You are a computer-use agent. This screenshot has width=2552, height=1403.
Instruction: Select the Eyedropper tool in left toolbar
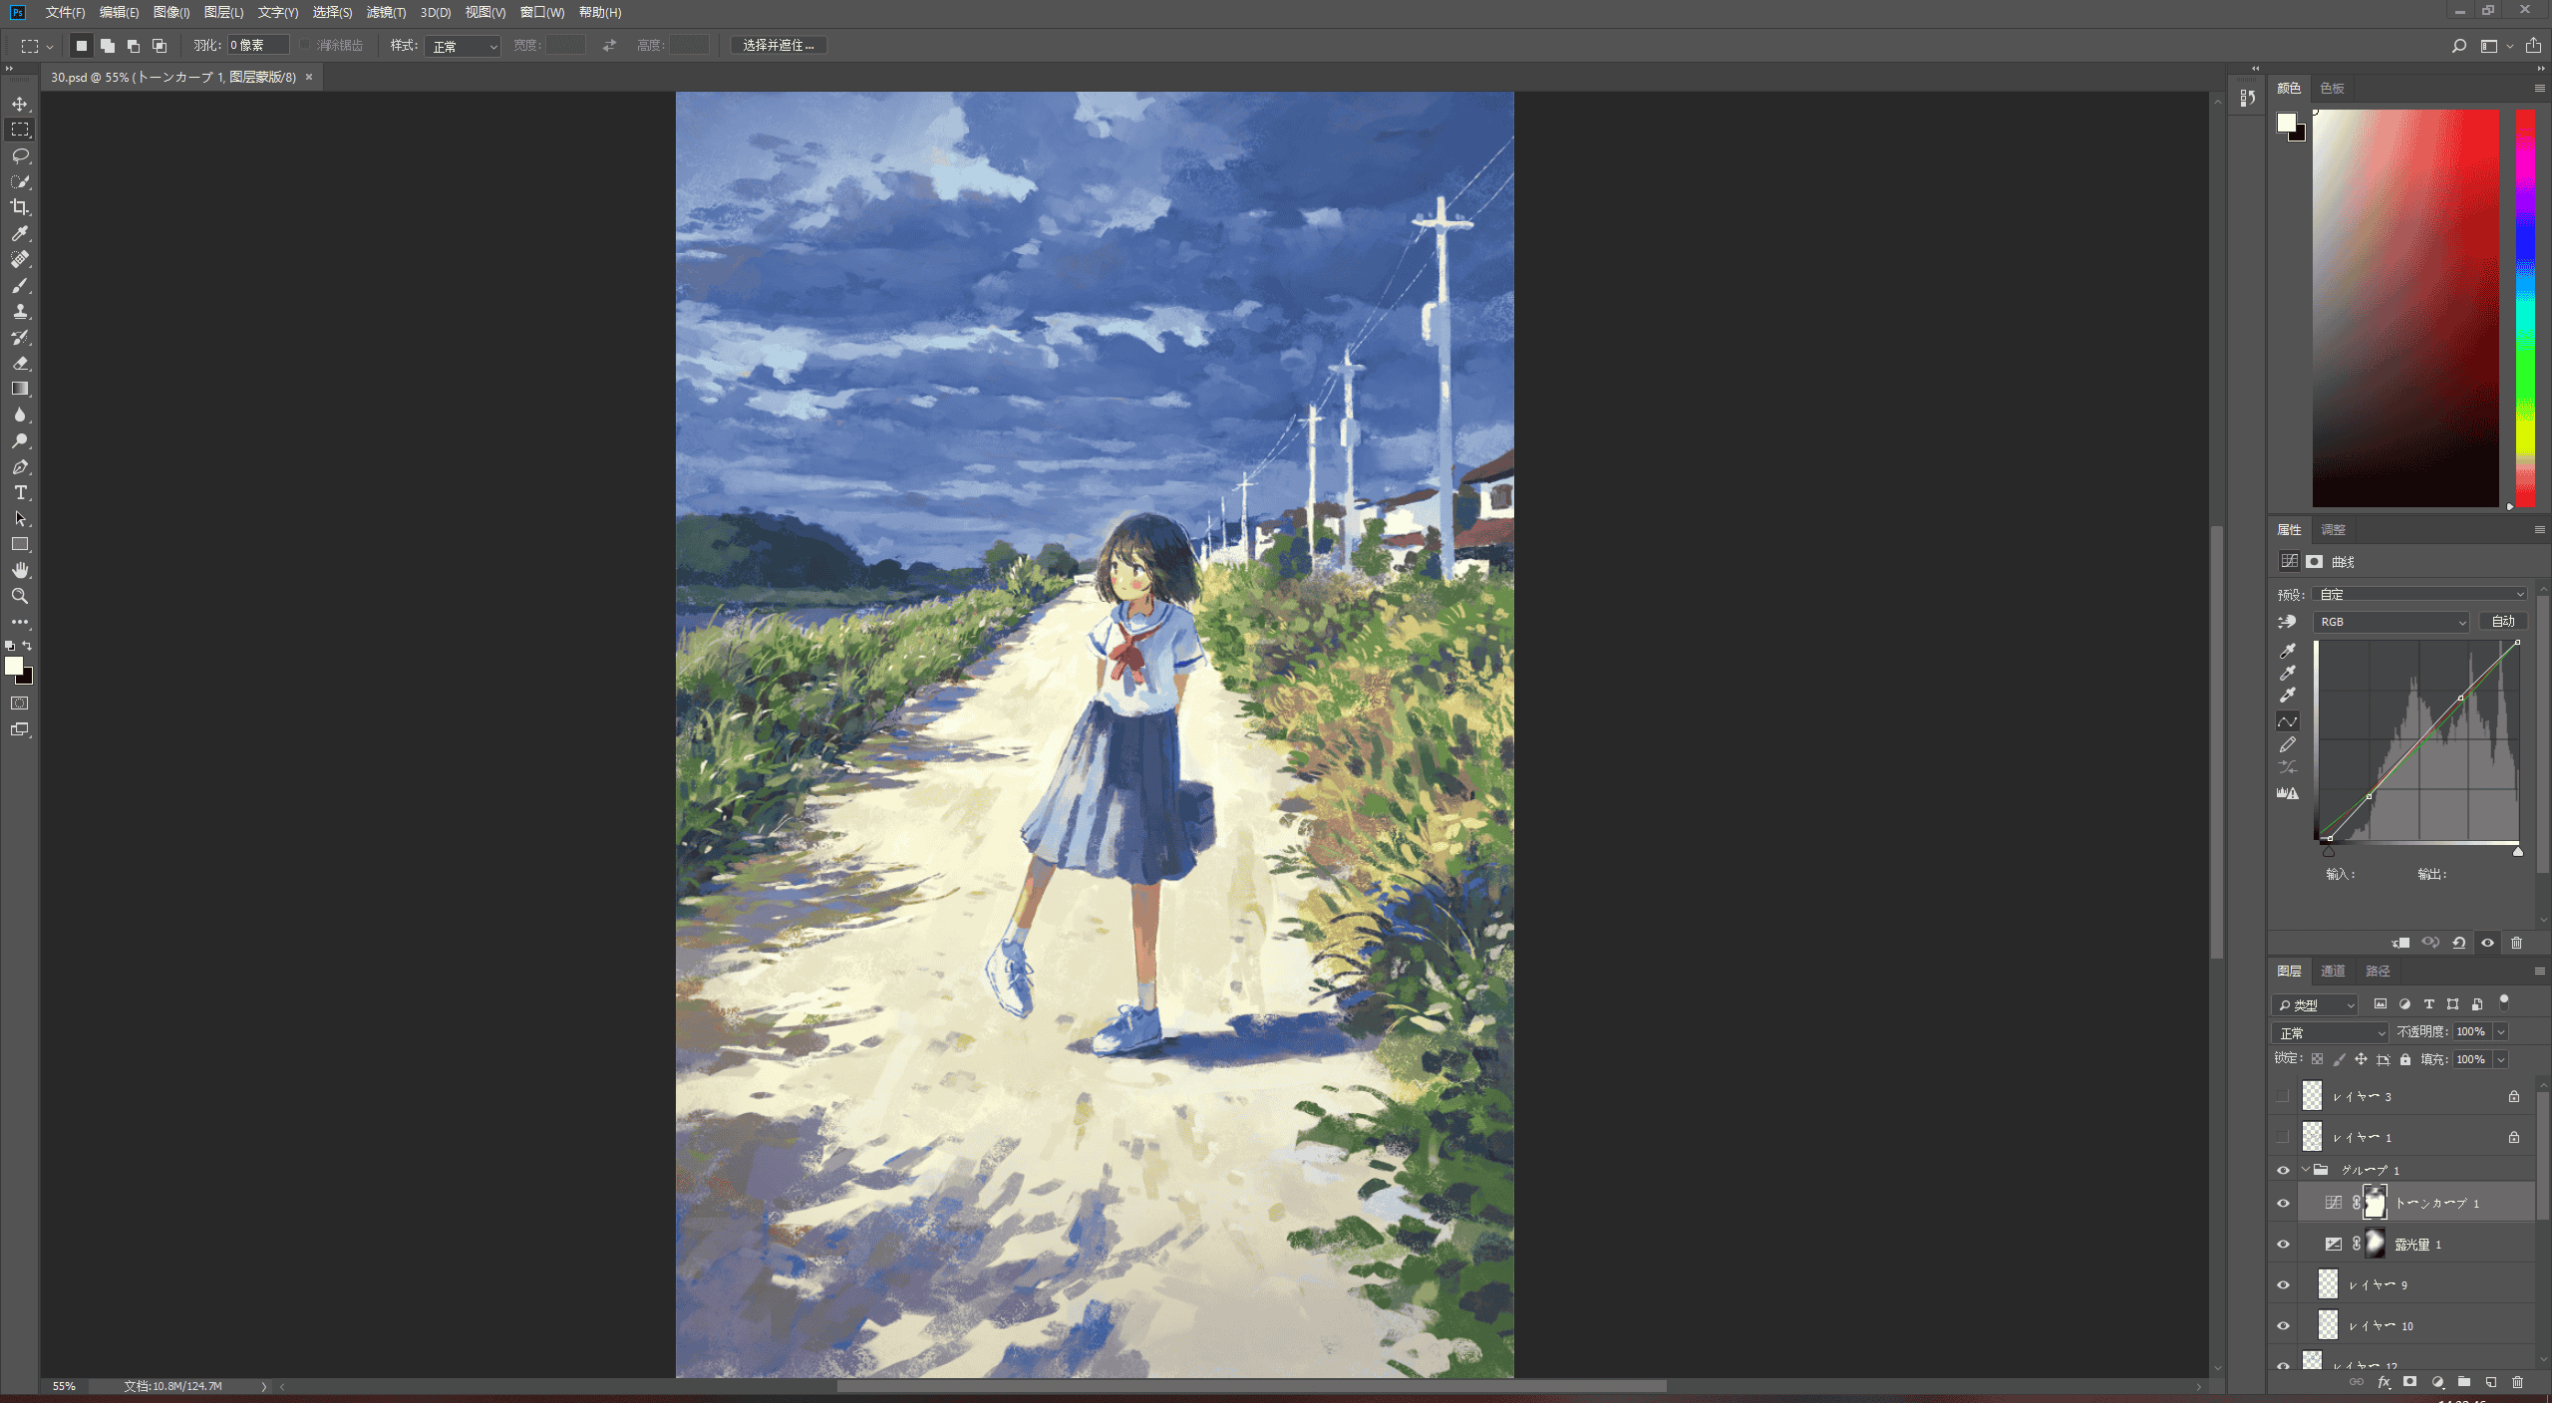point(20,233)
